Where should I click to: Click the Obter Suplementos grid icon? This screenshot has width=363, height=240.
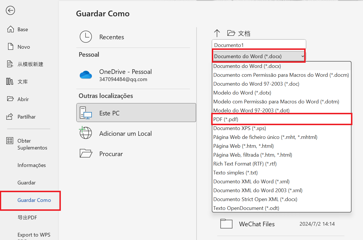tap(10, 141)
